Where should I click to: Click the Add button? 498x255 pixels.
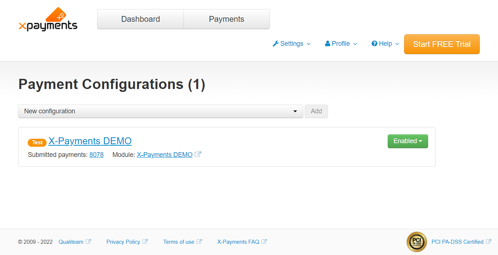(316, 111)
